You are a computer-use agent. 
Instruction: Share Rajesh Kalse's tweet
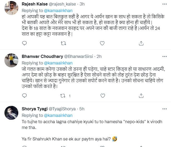click(141, 43)
